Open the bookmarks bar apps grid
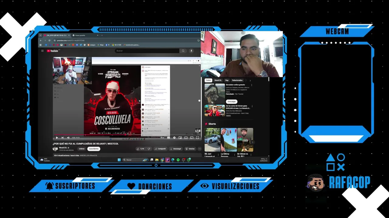This screenshot has width=389, height=218. tap(40, 45)
